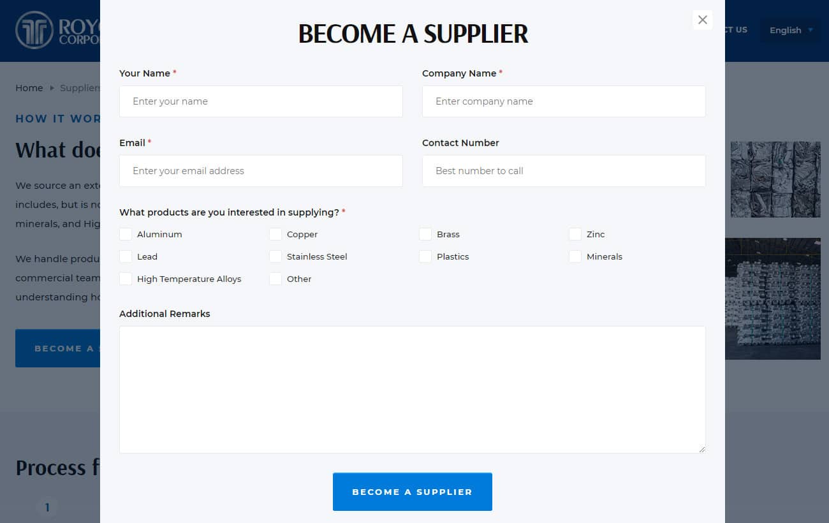Image resolution: width=829 pixels, height=523 pixels.
Task: Click the textarea resize handle
Action: [701, 449]
